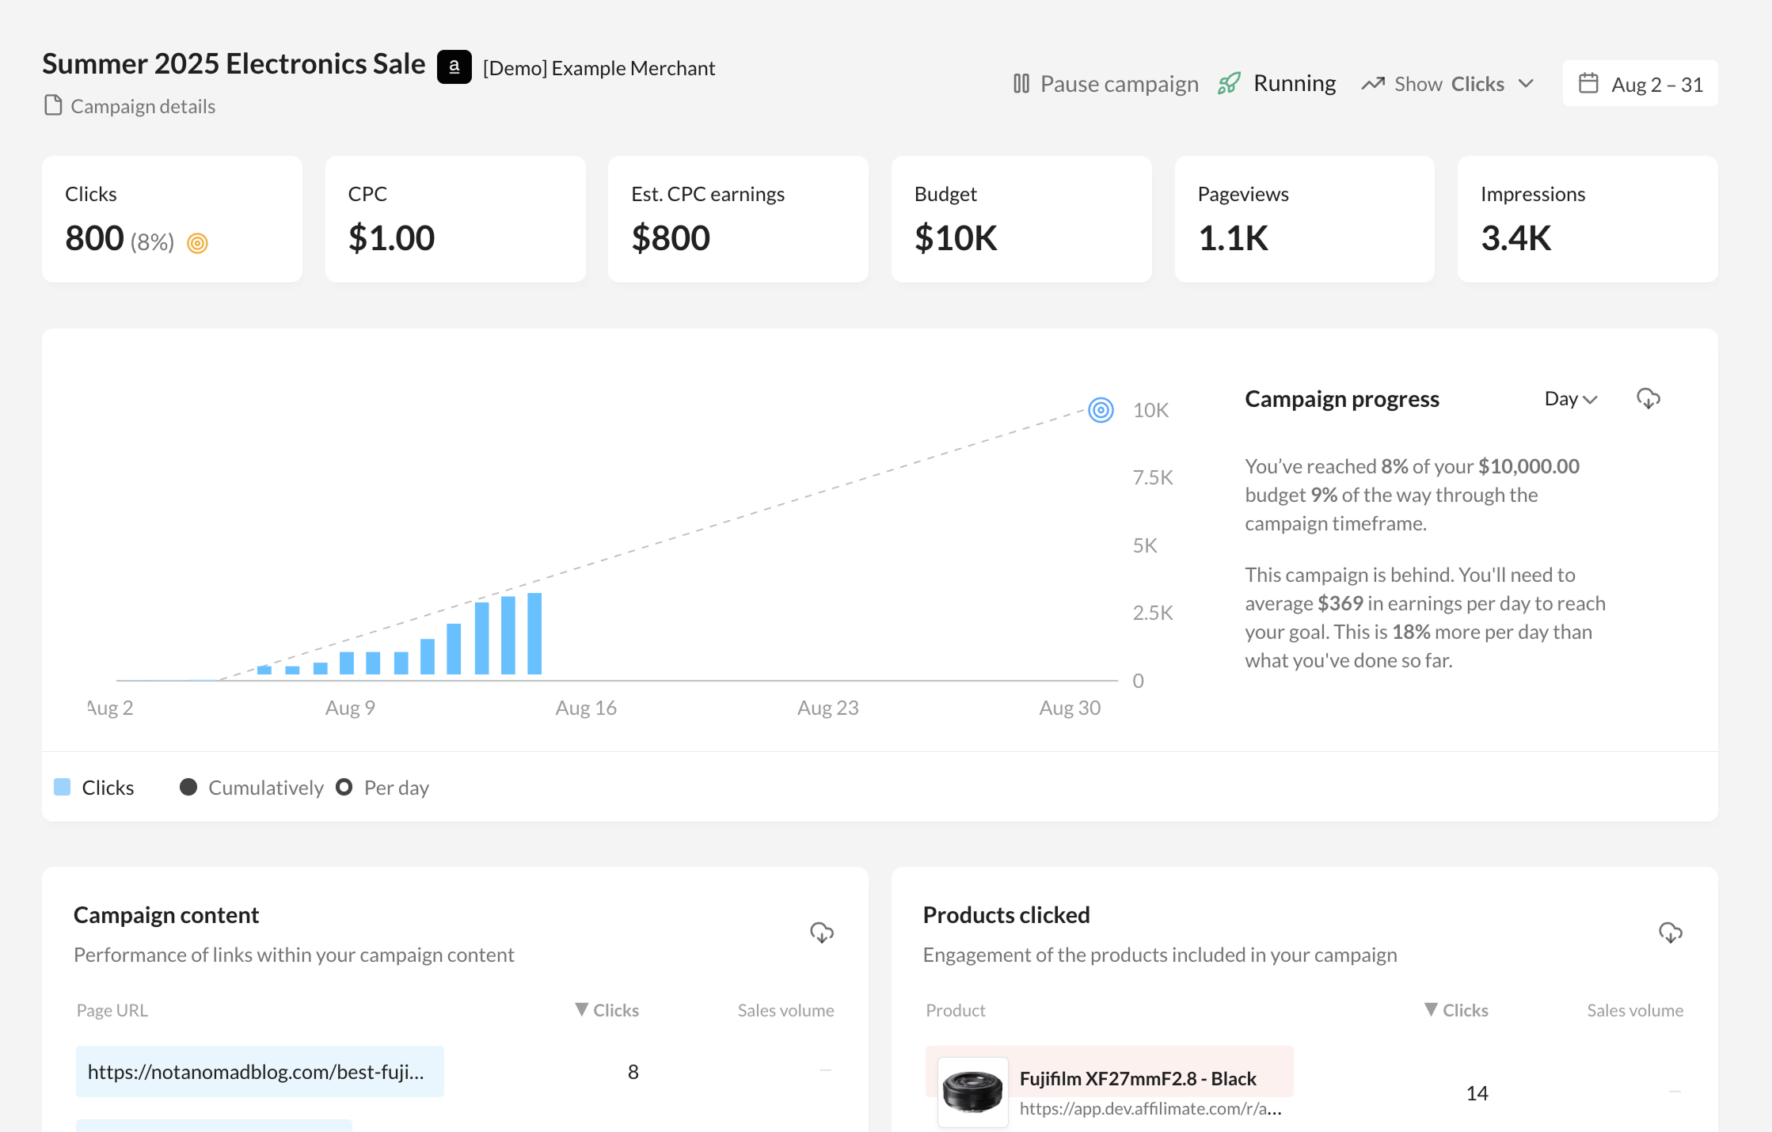Click the pause bars icon
This screenshot has height=1132, width=1772.
pyautogui.click(x=1021, y=83)
